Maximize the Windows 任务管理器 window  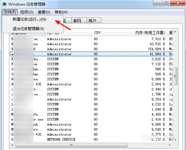pos(166,3)
